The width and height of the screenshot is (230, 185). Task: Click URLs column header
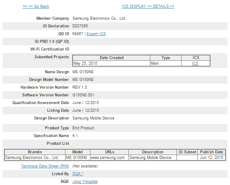(109, 152)
